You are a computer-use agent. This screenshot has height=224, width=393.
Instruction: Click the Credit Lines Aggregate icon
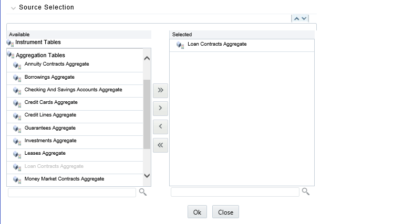[x=17, y=116]
